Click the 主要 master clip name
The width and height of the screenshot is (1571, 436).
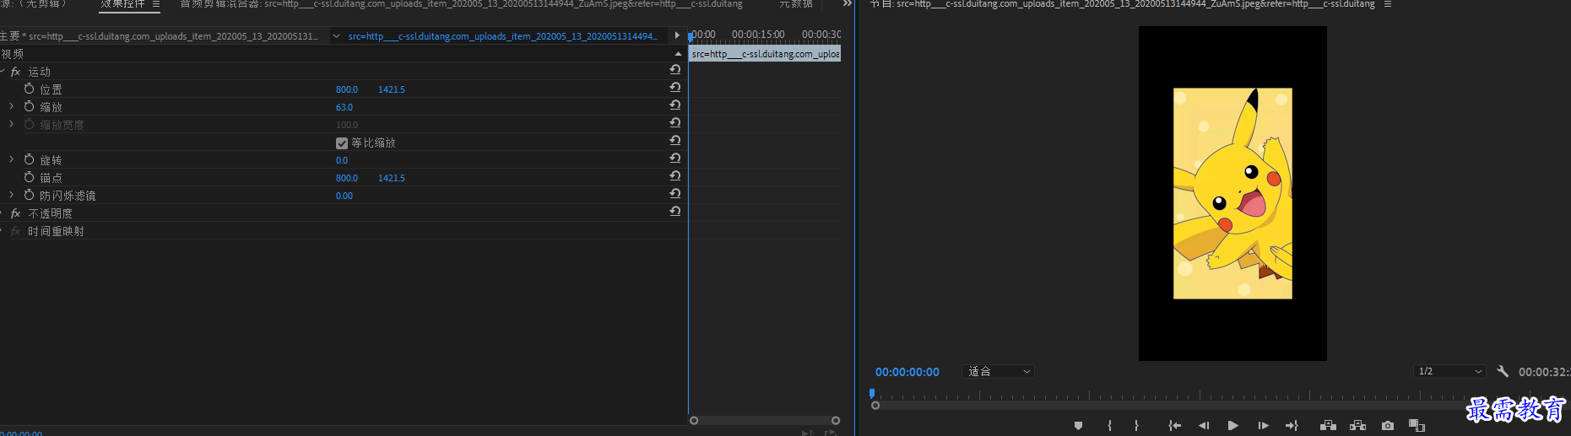160,36
